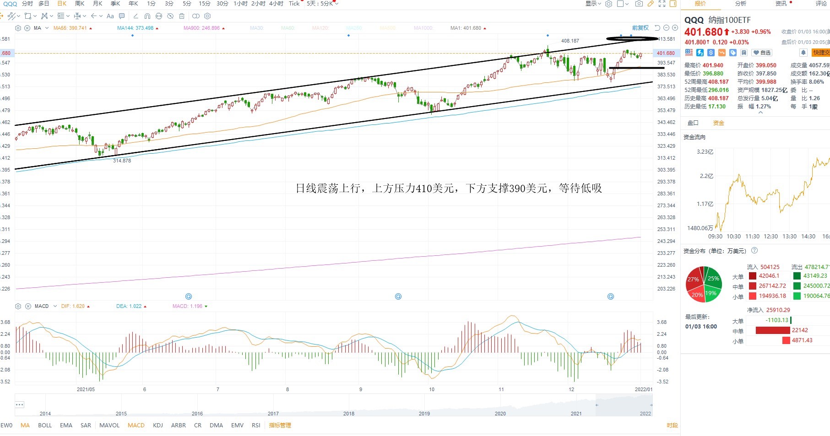
Task: Remove the MA indicator with X icon
Action: tap(27, 28)
